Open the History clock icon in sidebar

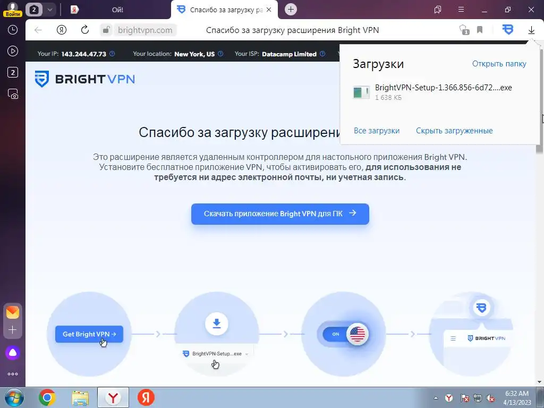13,30
